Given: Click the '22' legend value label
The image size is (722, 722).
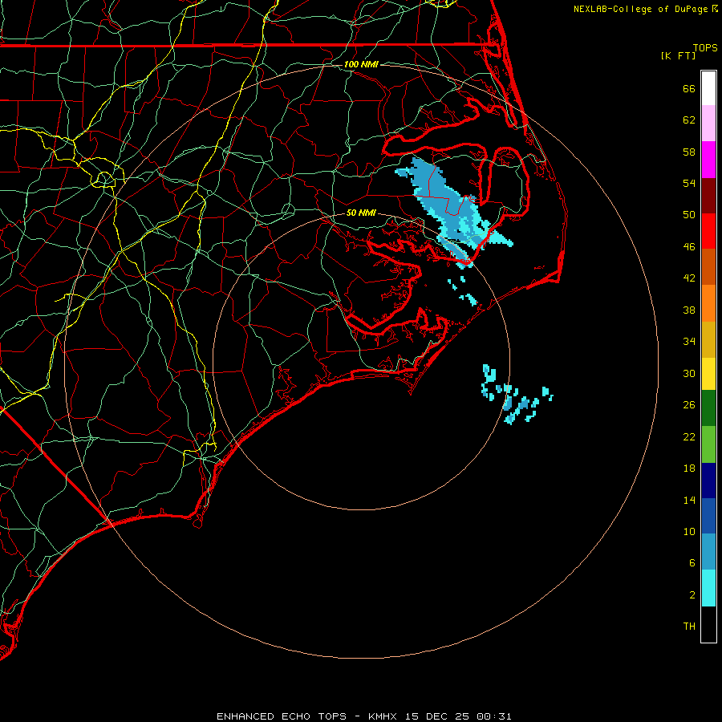Looking at the screenshot, I should 689,436.
